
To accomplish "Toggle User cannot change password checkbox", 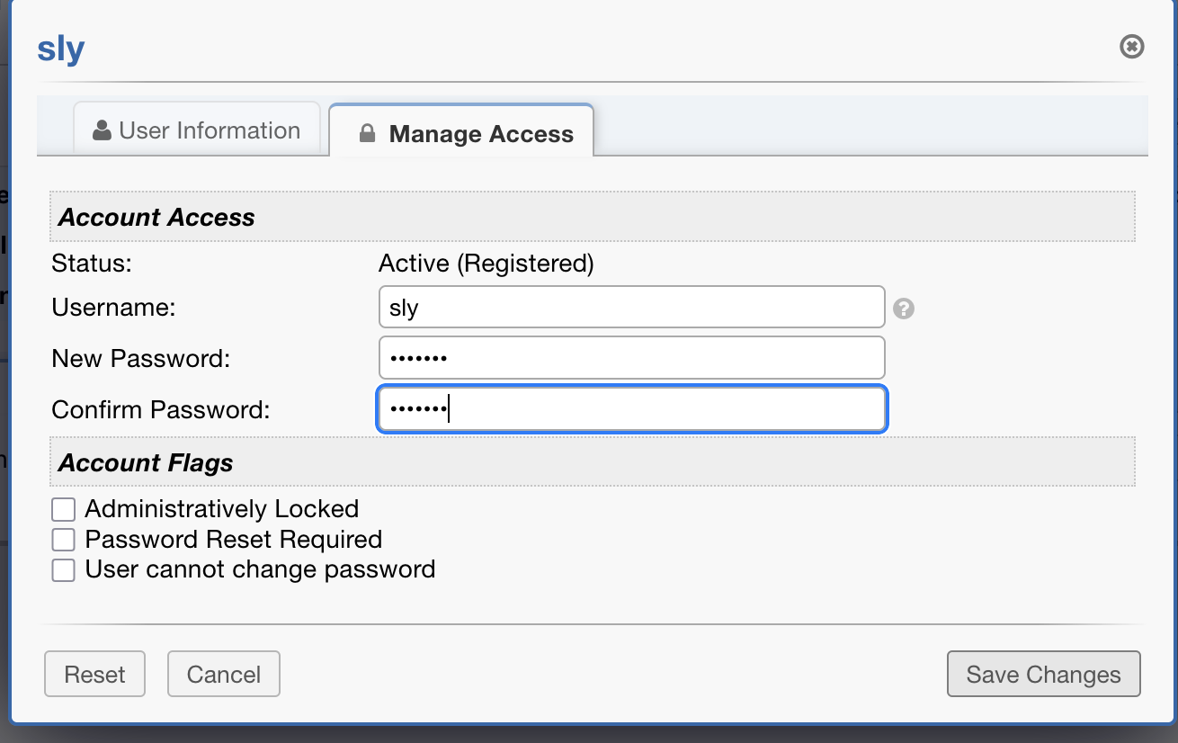I will (63, 570).
